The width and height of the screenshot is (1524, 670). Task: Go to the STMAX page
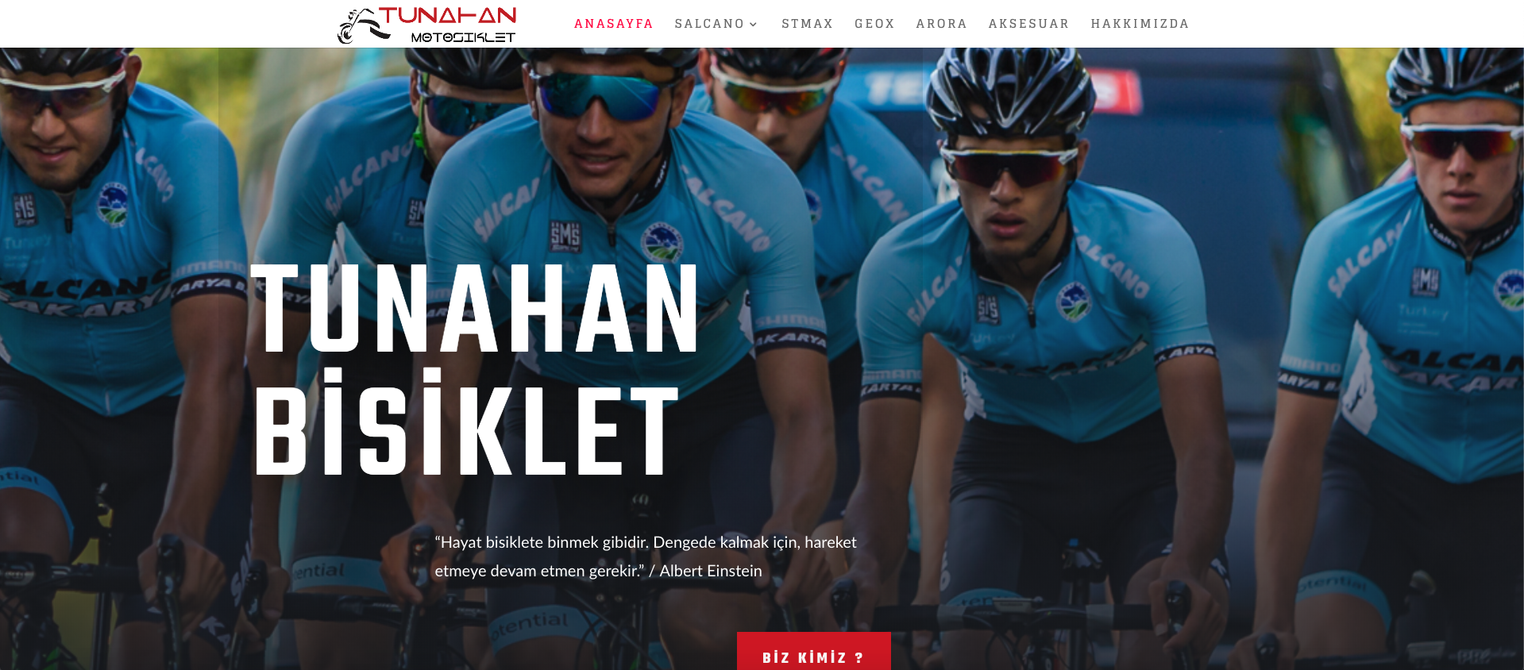[x=807, y=24]
